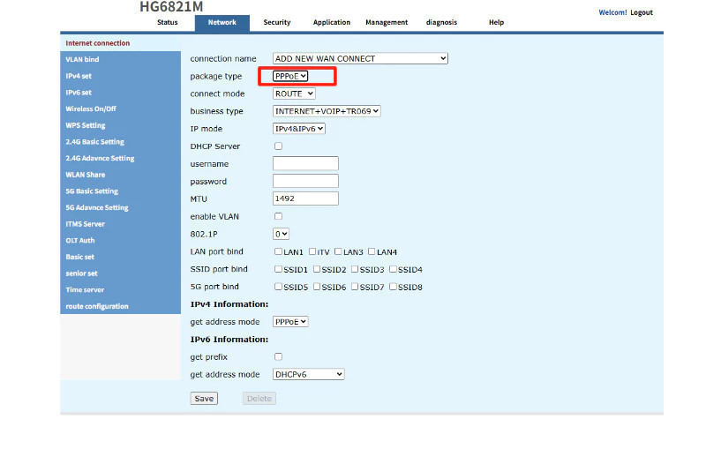The image size is (706, 449).
Task: Focus the MTU text field
Action: (305, 198)
